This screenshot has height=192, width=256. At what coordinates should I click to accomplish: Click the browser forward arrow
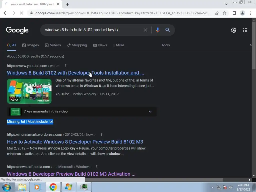pos(13,13)
